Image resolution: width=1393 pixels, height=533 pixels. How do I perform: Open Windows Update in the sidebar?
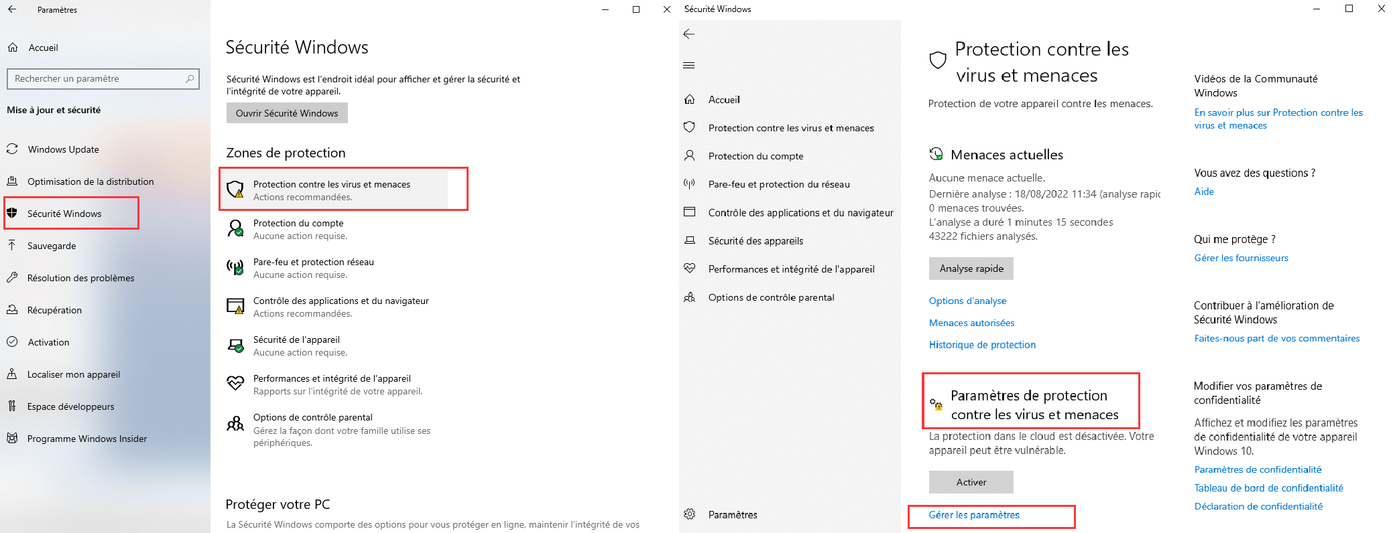coord(63,149)
